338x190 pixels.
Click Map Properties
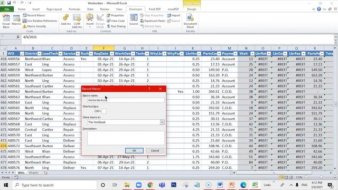click(152, 15)
